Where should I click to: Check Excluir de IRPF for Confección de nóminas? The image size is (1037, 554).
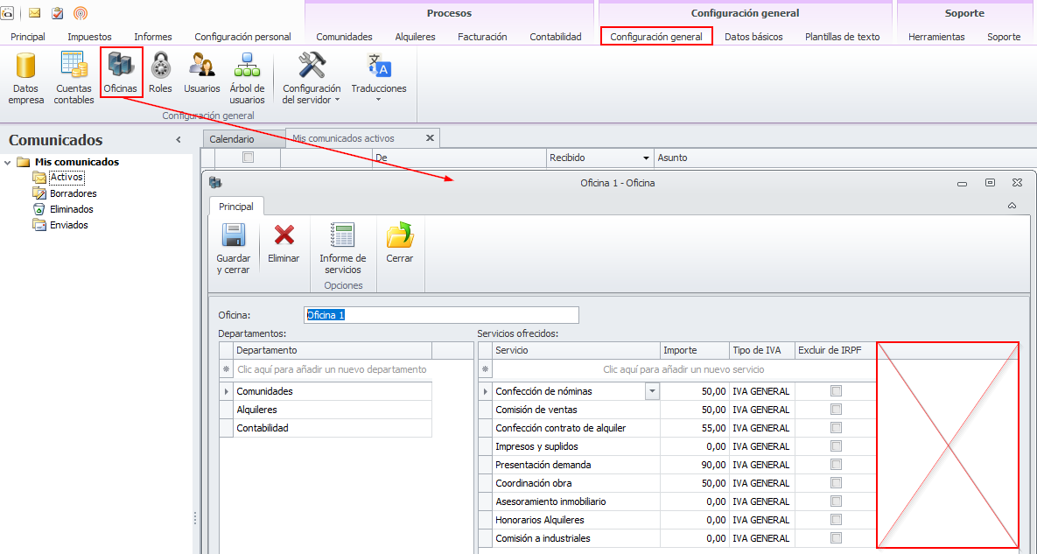836,391
